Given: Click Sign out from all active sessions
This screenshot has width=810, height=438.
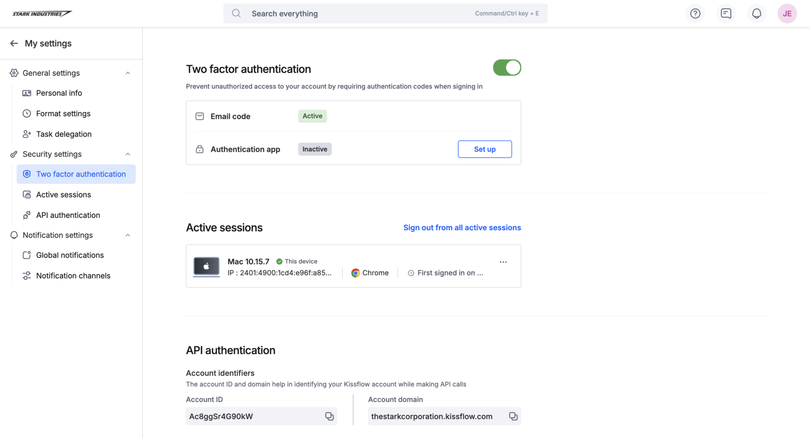Looking at the screenshot, I should coord(462,228).
